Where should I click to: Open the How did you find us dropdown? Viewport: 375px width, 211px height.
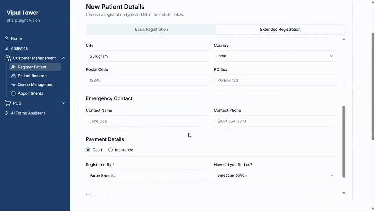(275, 175)
